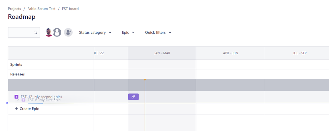Click the FST-12 purple epic icon
Screen dimensions: 329x131
16,97
